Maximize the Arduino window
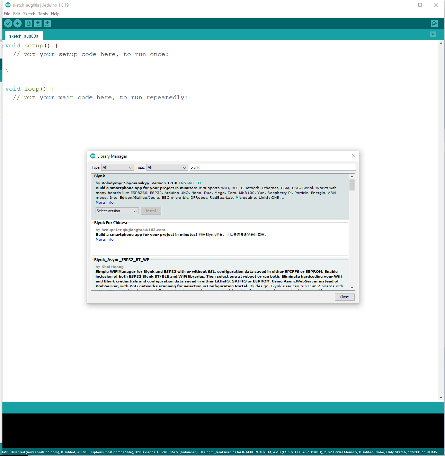This screenshot has width=445, height=456. tap(420, 5)
